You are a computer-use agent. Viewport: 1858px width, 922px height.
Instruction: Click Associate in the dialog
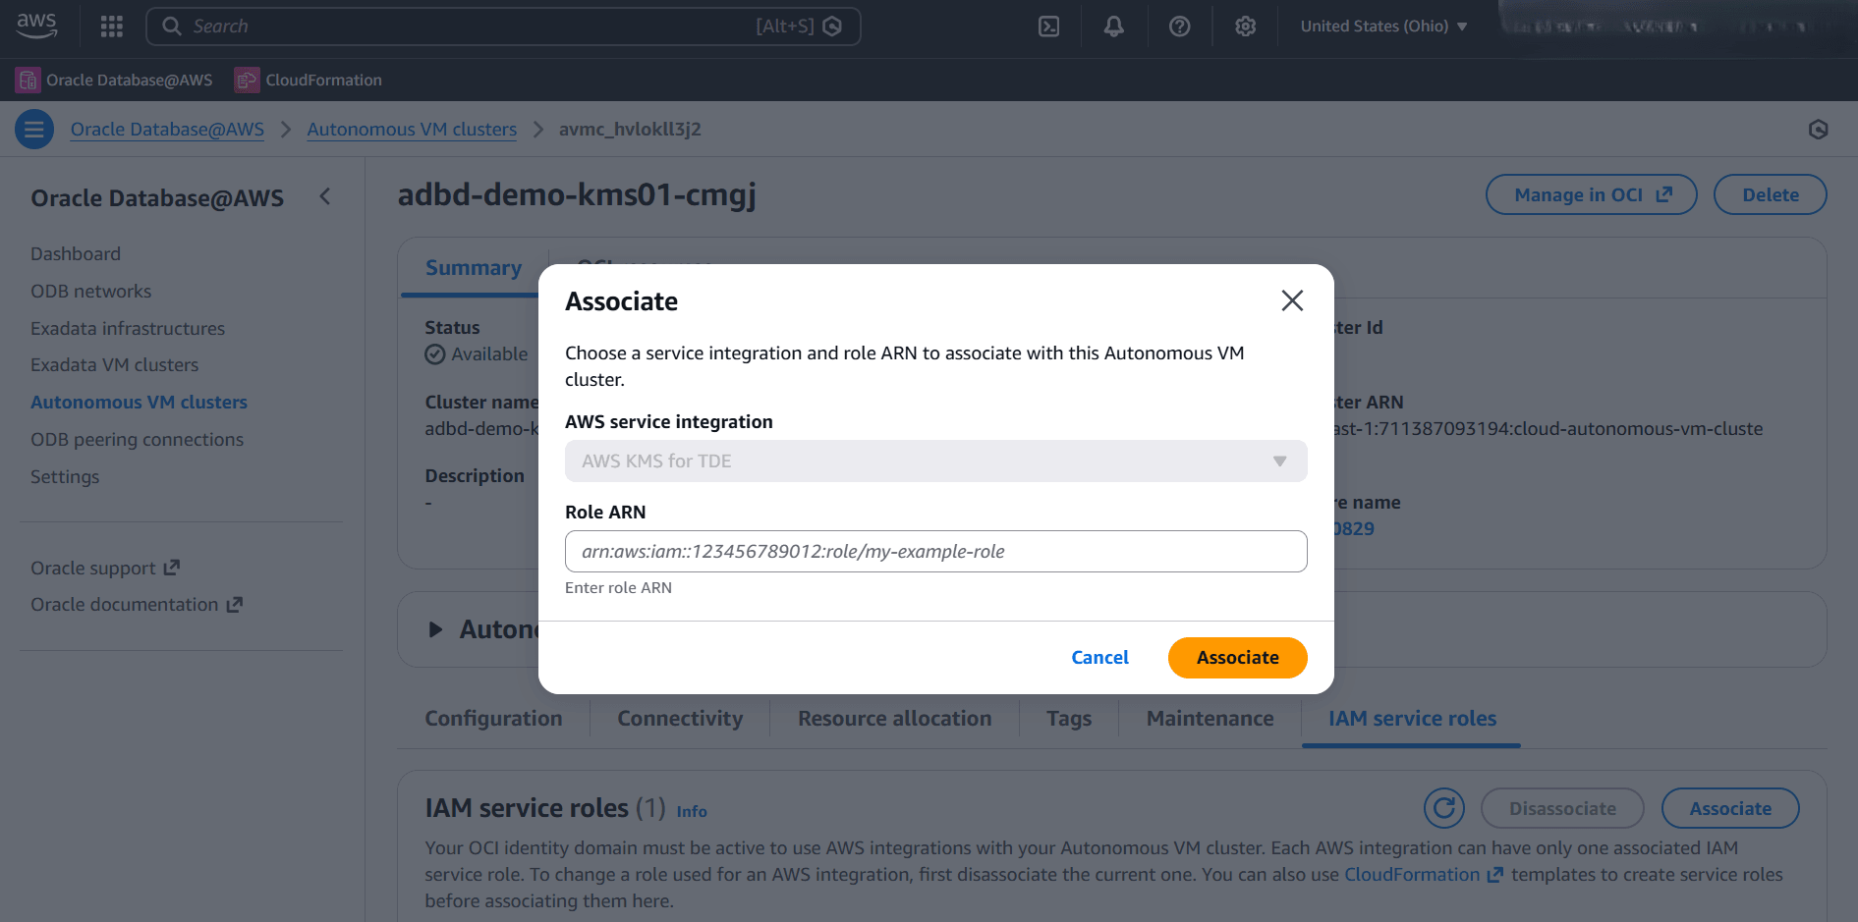(x=1237, y=657)
